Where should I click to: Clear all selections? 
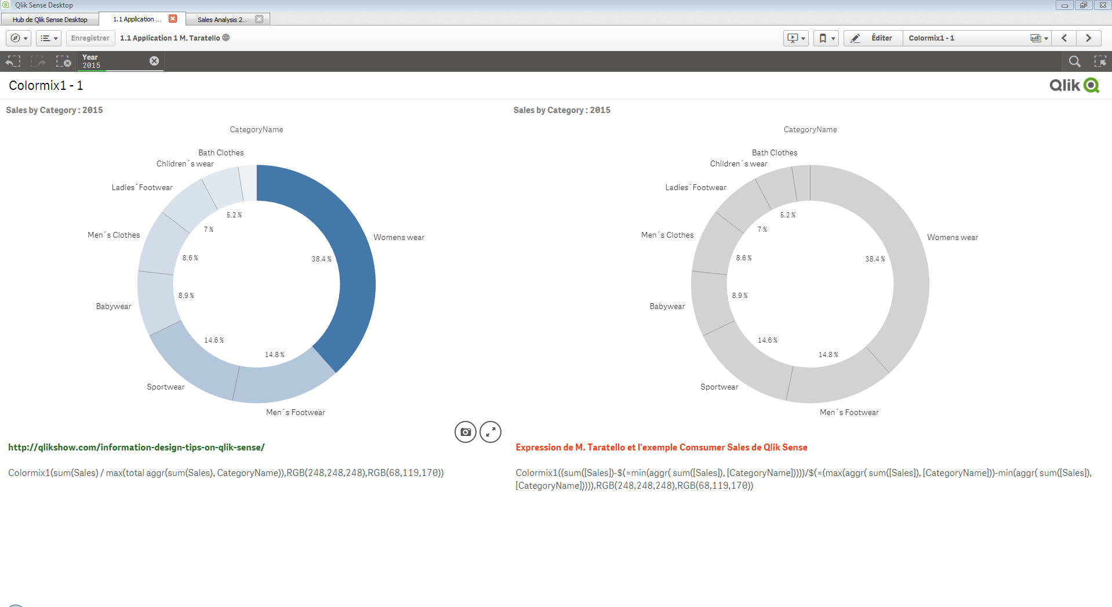pyautogui.click(x=63, y=61)
